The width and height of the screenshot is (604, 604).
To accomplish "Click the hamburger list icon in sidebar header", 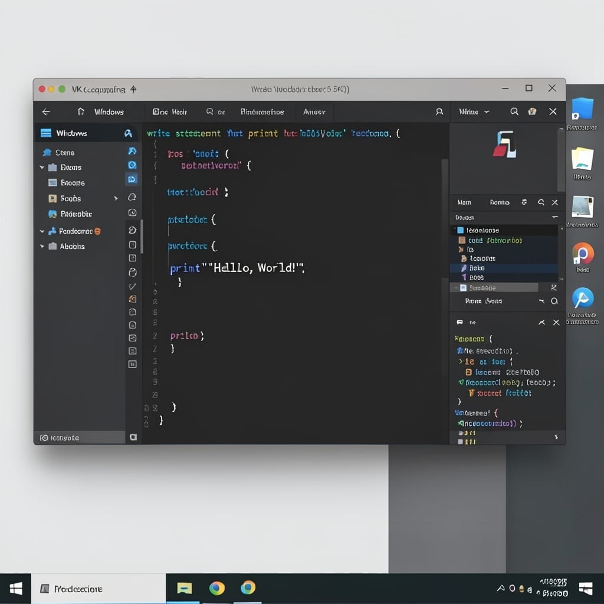I will tap(46, 133).
